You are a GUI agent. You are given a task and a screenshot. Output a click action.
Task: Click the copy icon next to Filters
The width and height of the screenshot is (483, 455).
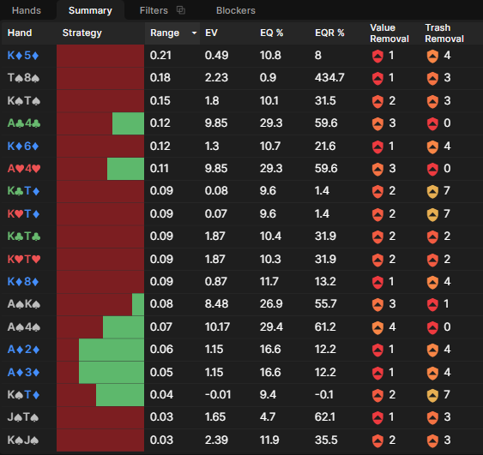(181, 10)
